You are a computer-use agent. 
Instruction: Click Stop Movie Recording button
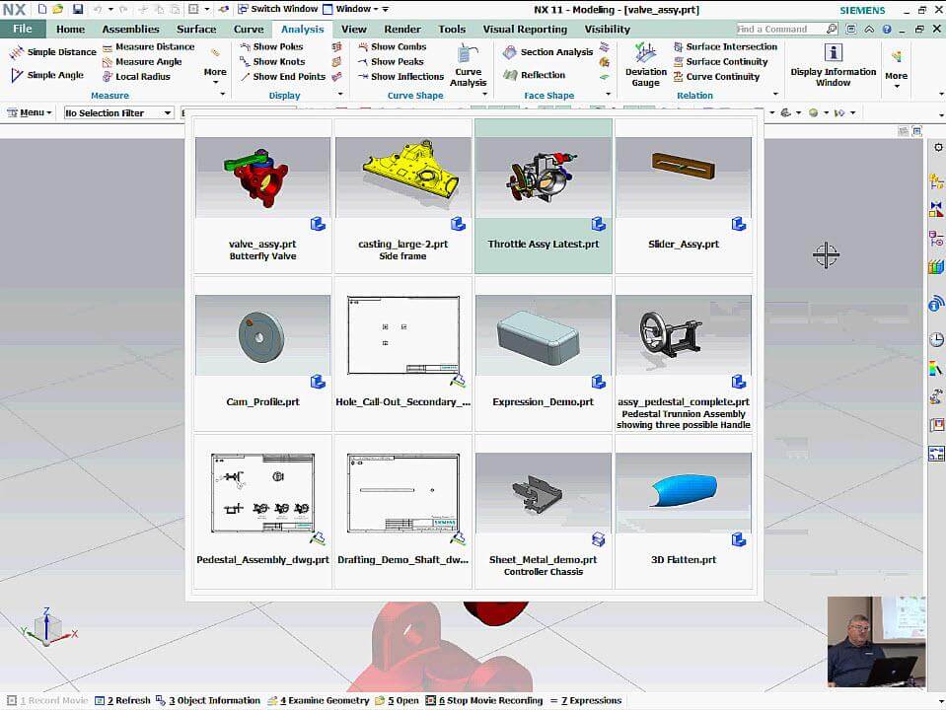(x=484, y=700)
